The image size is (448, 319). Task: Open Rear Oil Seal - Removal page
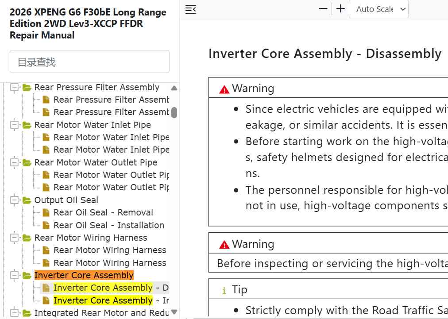pyautogui.click(x=104, y=212)
